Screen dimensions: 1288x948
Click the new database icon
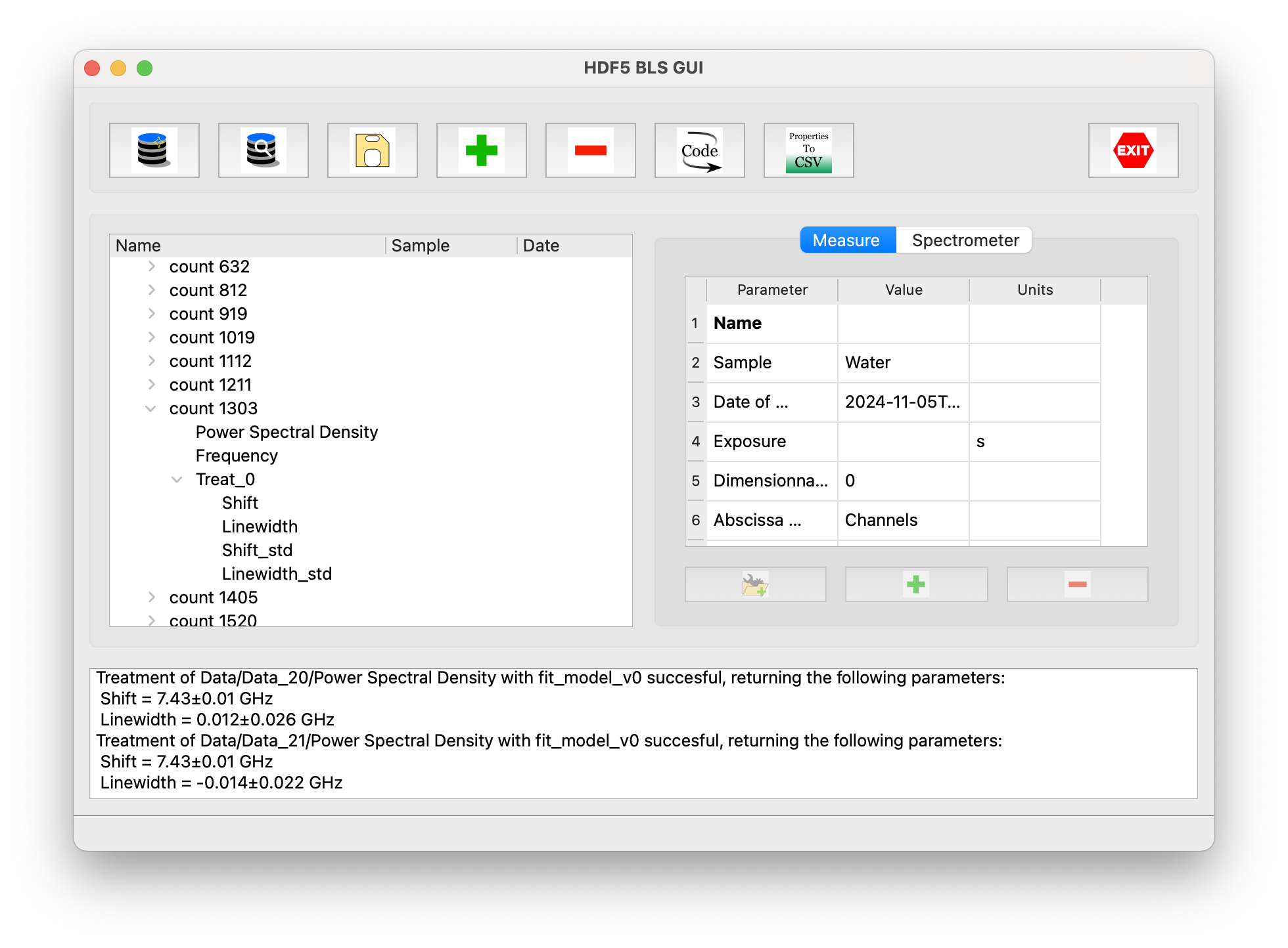tap(154, 150)
